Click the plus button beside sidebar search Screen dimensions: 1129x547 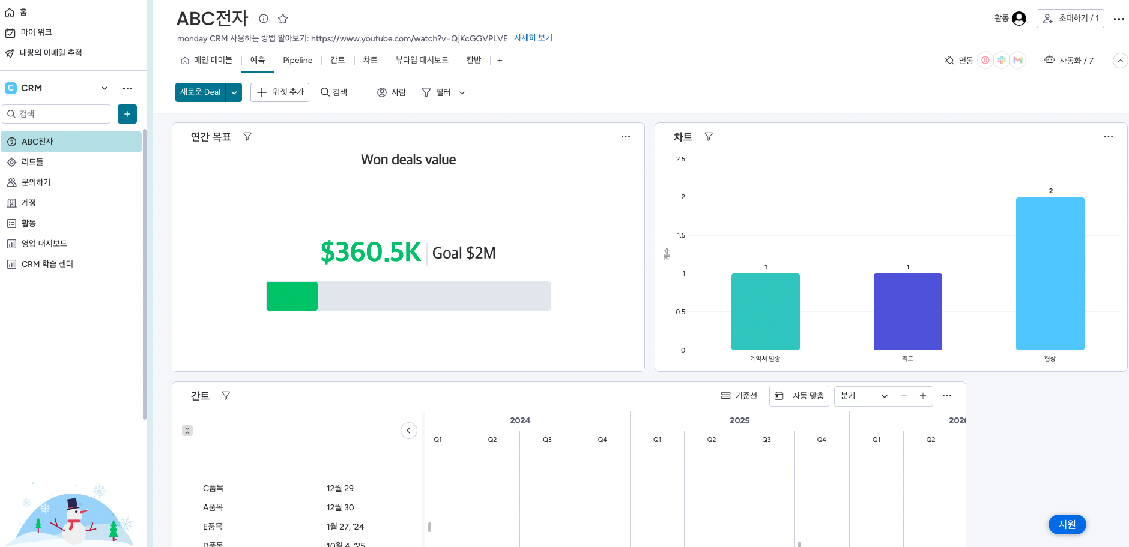coord(127,114)
